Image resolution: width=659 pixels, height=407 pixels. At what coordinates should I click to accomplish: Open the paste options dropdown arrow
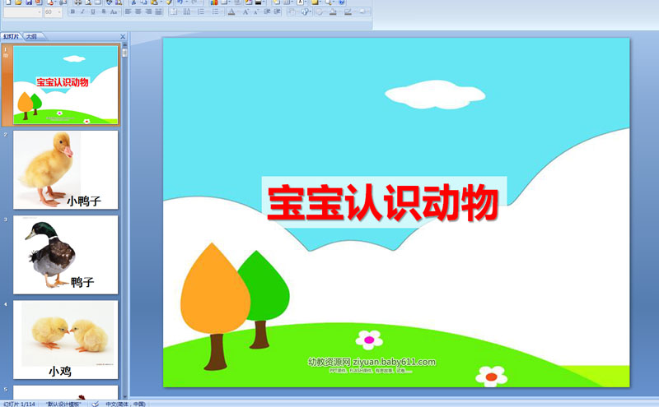pos(161,2)
